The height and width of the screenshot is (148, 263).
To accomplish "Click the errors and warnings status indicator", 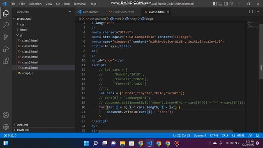I will [x=10, y=135].
